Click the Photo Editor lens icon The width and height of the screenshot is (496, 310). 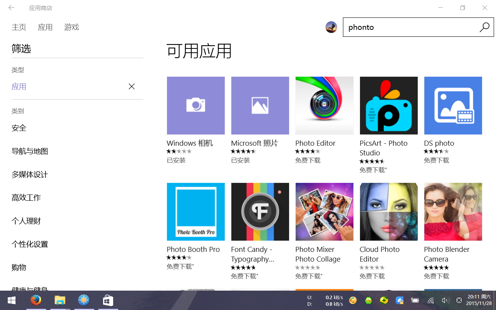pyautogui.click(x=324, y=105)
